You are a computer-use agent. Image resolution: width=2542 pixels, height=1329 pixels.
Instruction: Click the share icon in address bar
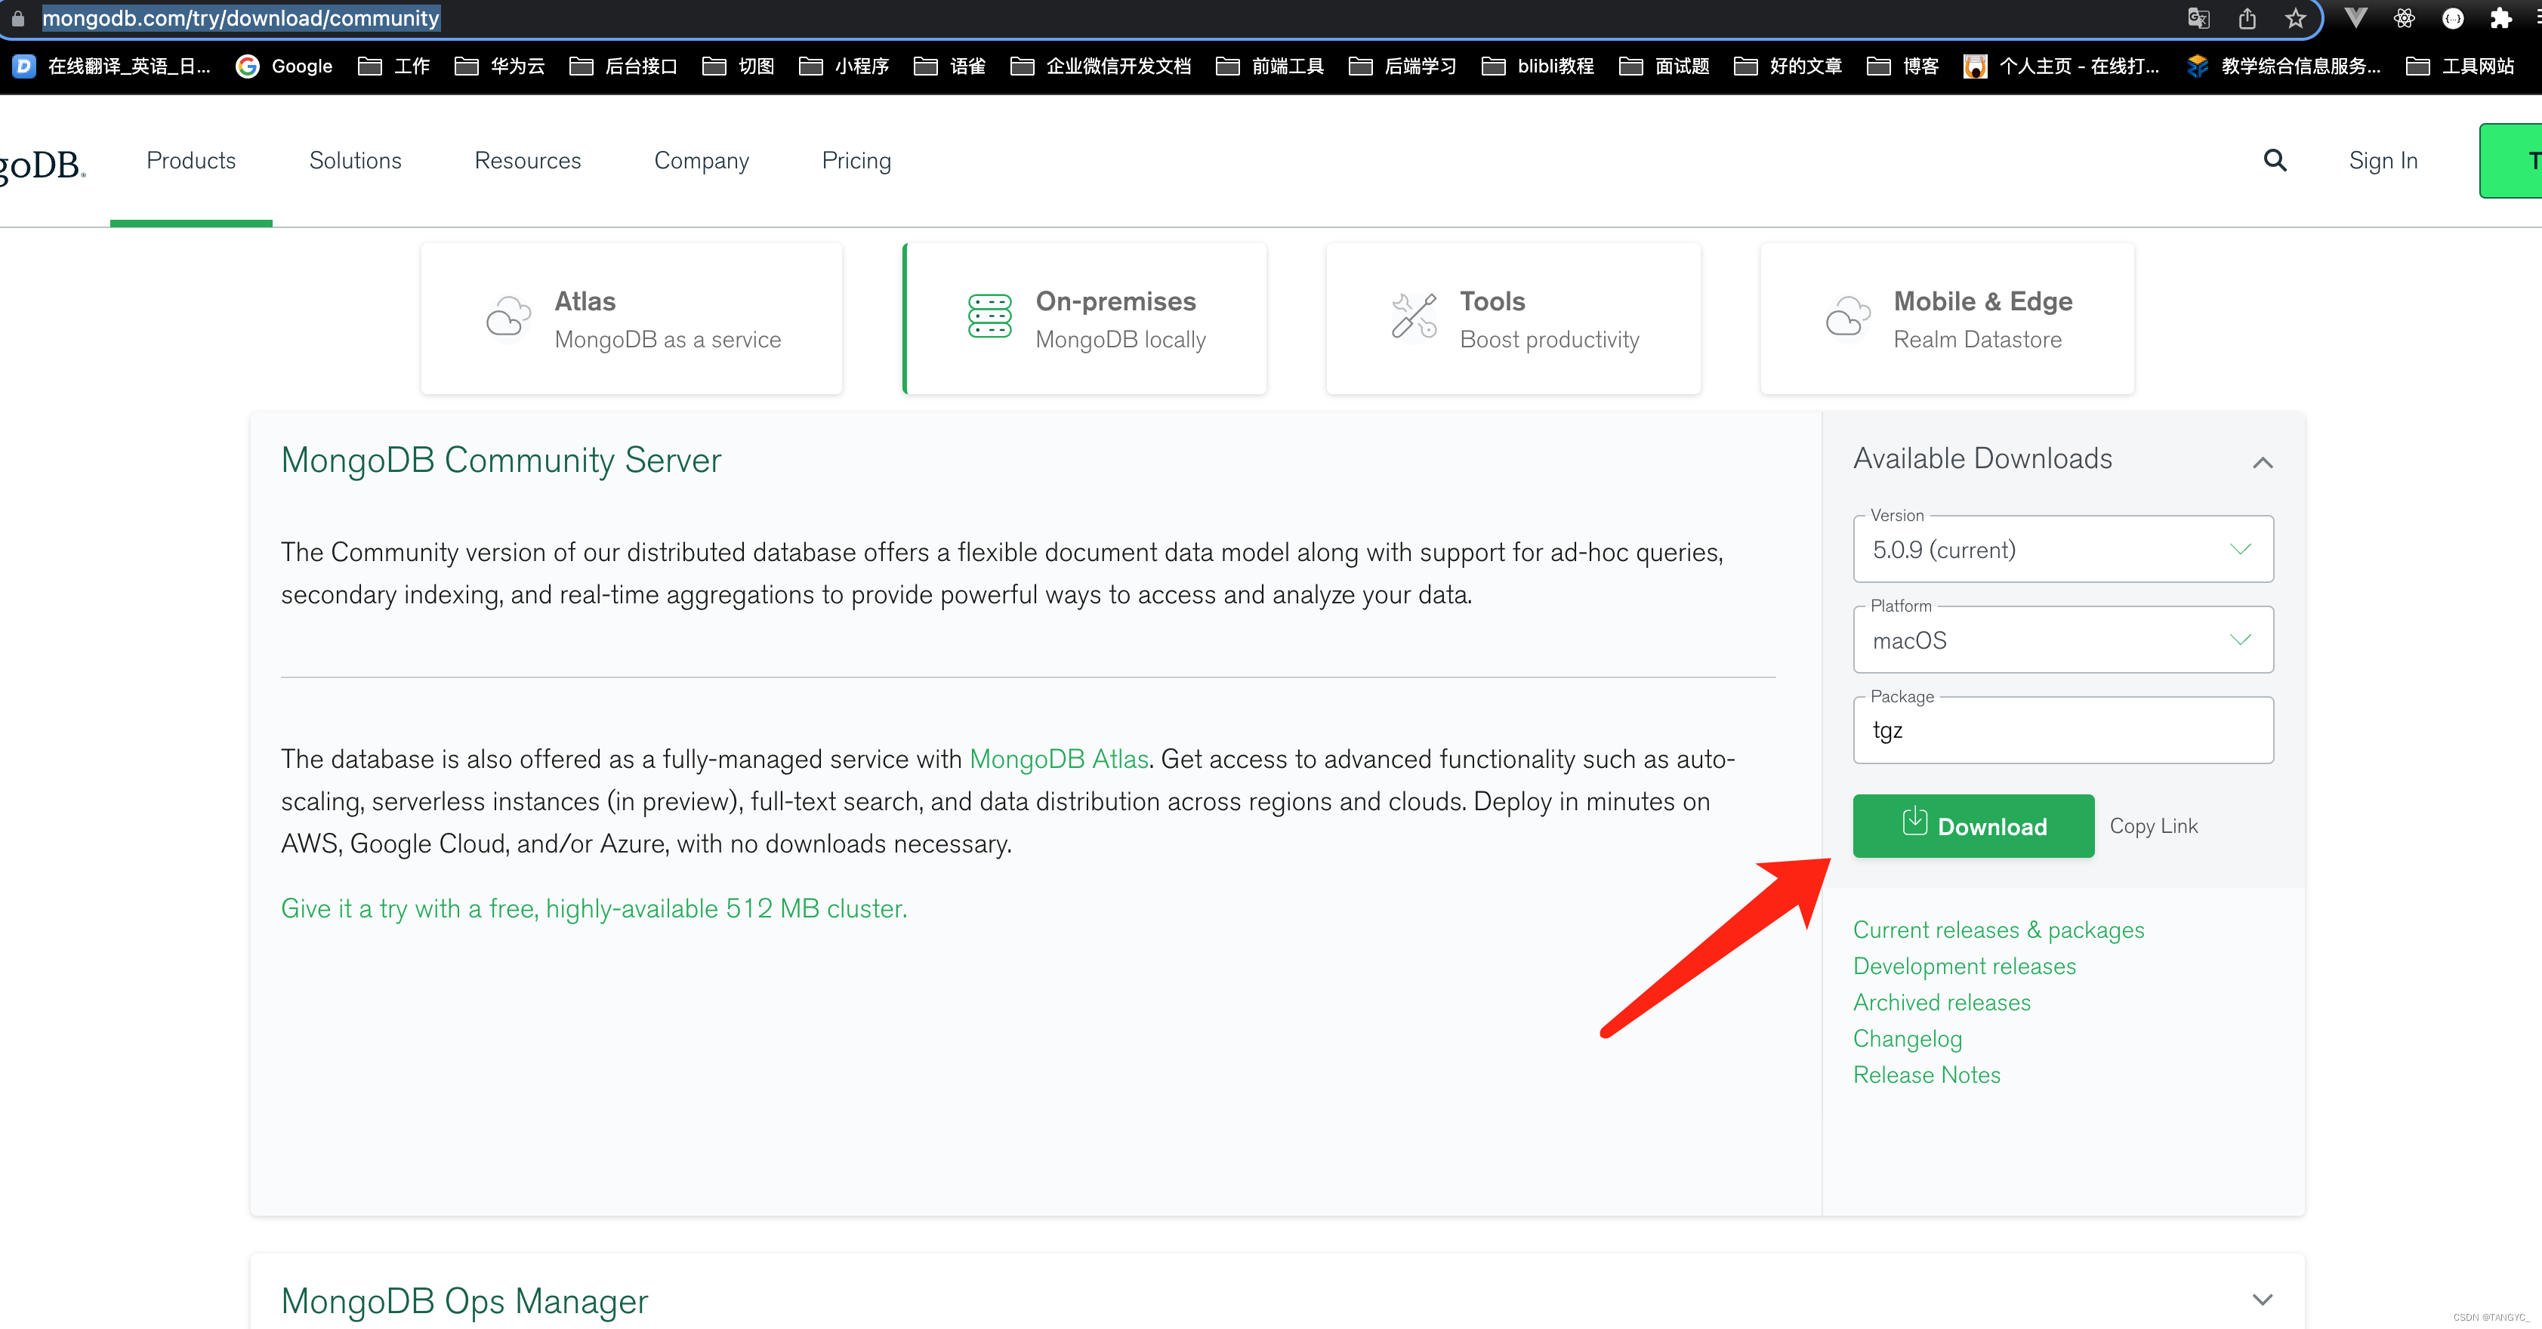(x=2247, y=18)
